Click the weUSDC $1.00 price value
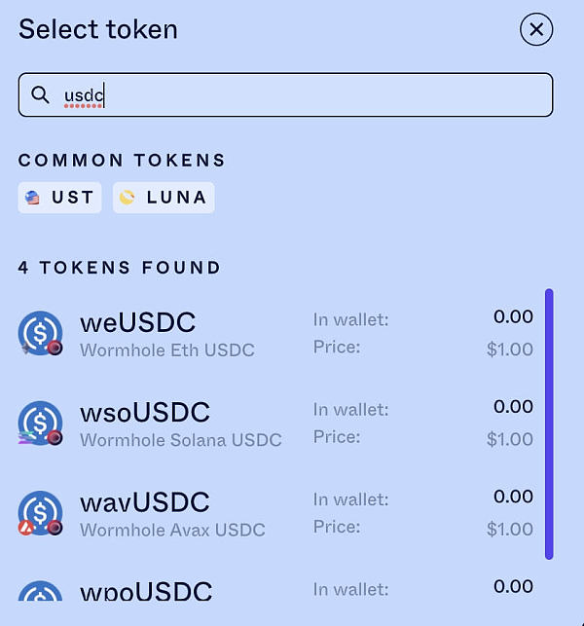 tap(509, 350)
